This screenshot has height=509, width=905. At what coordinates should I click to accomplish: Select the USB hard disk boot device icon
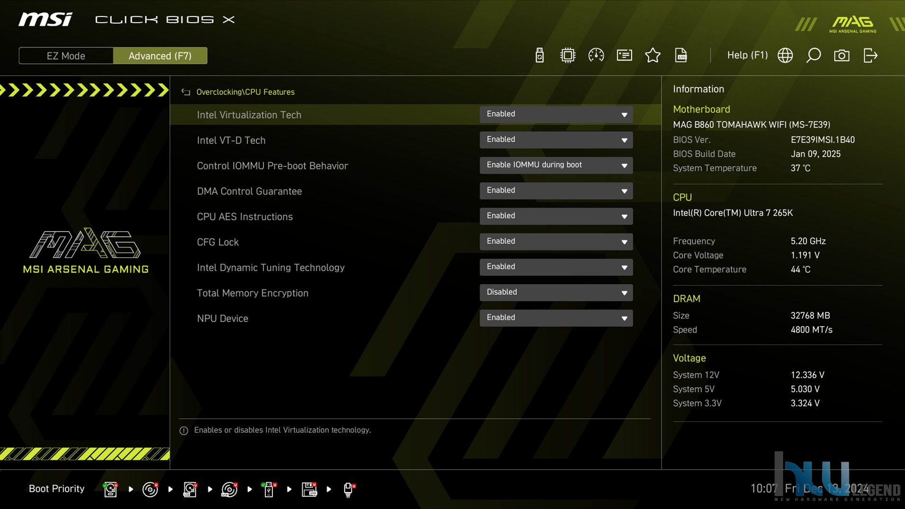coord(190,489)
